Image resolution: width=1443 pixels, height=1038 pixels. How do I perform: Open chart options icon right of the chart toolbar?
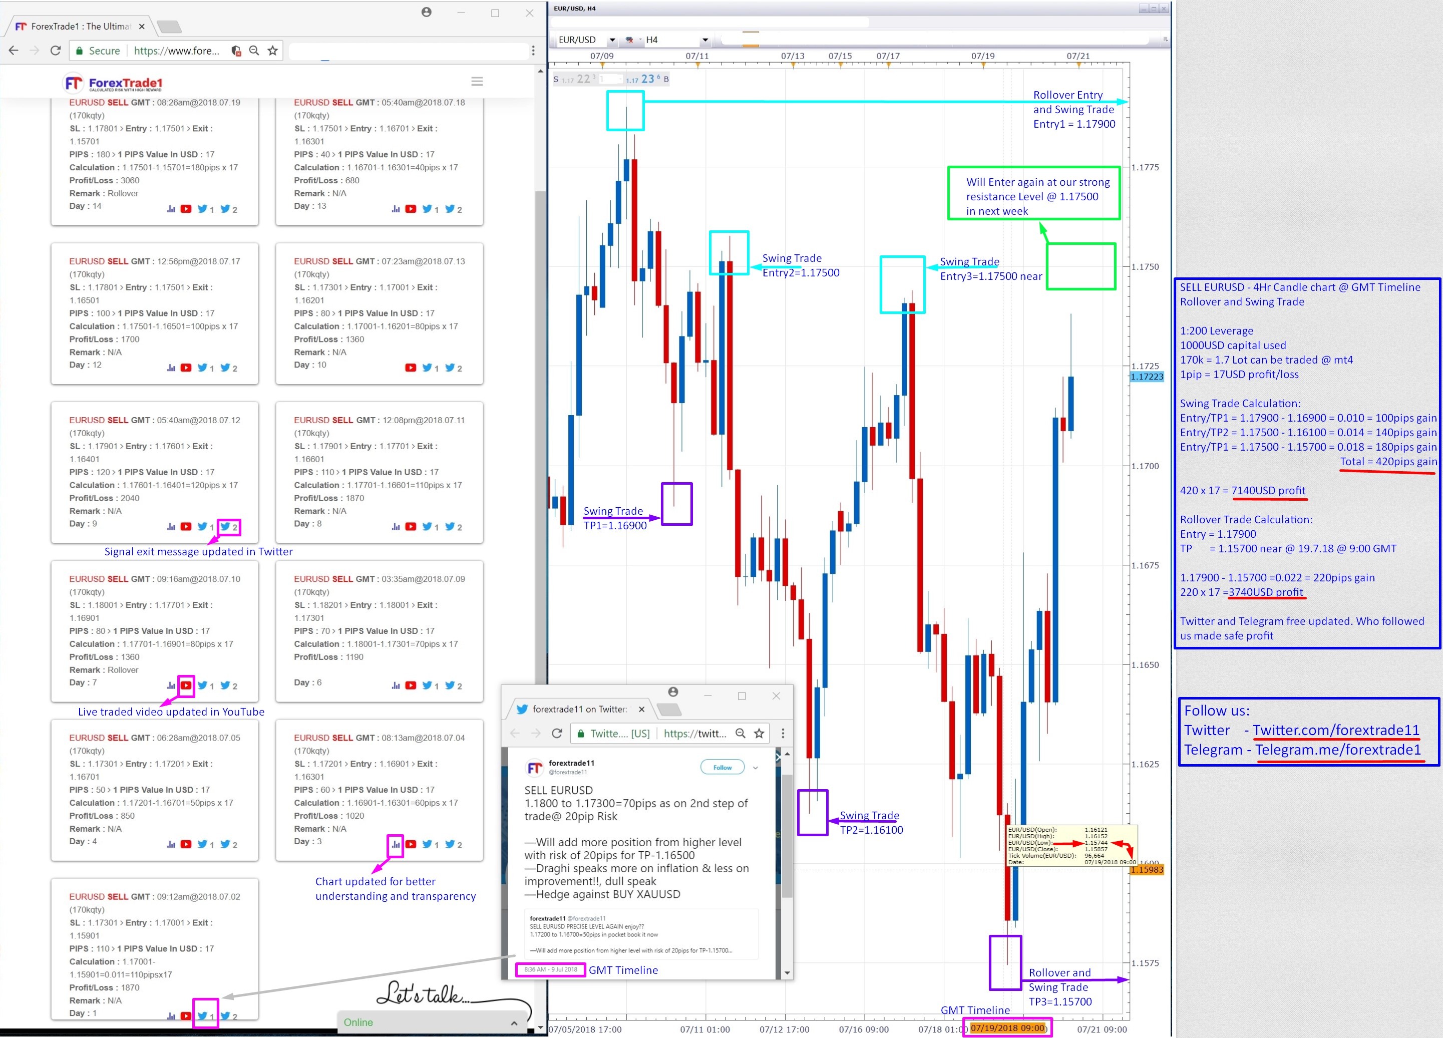[x=1166, y=40]
